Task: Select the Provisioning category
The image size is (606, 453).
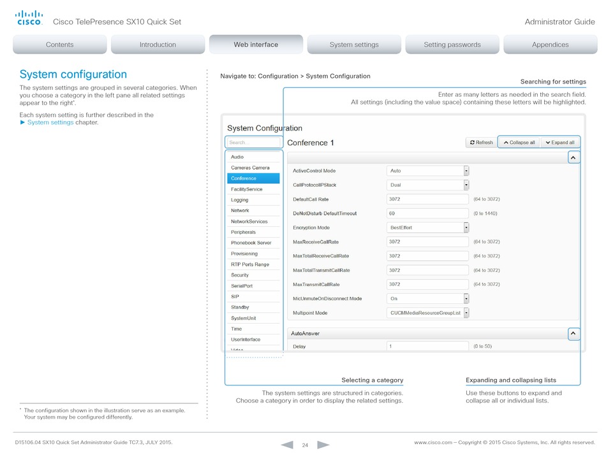Action: pos(253,254)
